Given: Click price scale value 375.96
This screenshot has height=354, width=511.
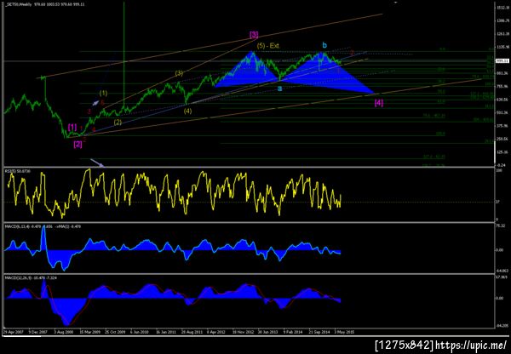Looking at the screenshot, I should click(501, 126).
